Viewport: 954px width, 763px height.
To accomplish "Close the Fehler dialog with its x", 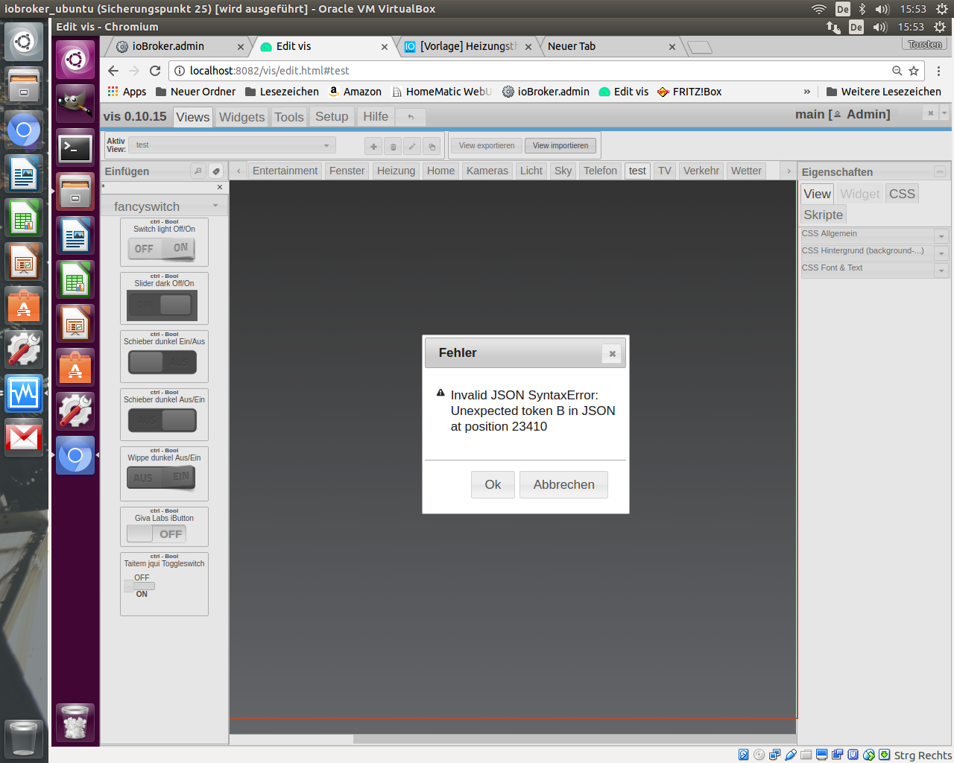I will pos(612,354).
